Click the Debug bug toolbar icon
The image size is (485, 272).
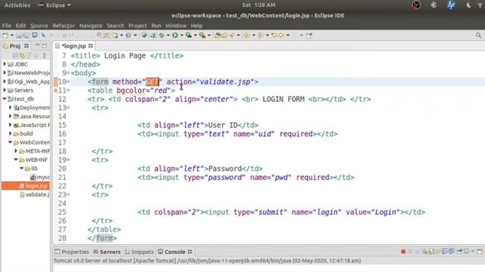(161, 36)
